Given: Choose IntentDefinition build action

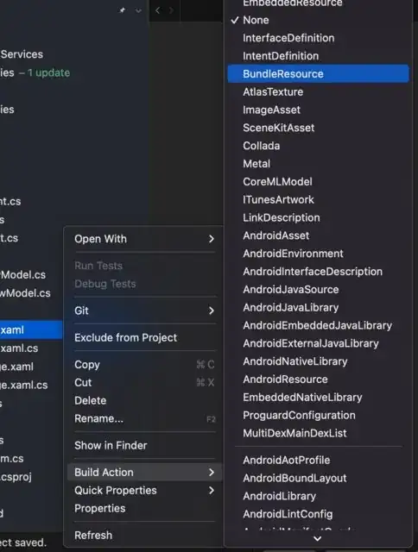Looking at the screenshot, I should [318, 56].
